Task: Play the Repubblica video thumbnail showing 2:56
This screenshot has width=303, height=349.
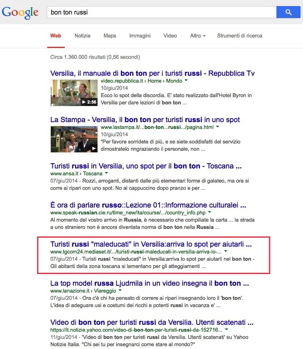Action: click(x=74, y=93)
